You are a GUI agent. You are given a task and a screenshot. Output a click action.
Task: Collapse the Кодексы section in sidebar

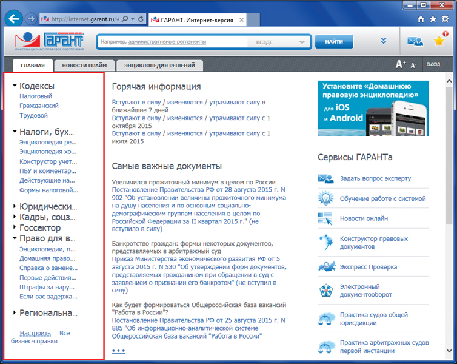point(15,86)
